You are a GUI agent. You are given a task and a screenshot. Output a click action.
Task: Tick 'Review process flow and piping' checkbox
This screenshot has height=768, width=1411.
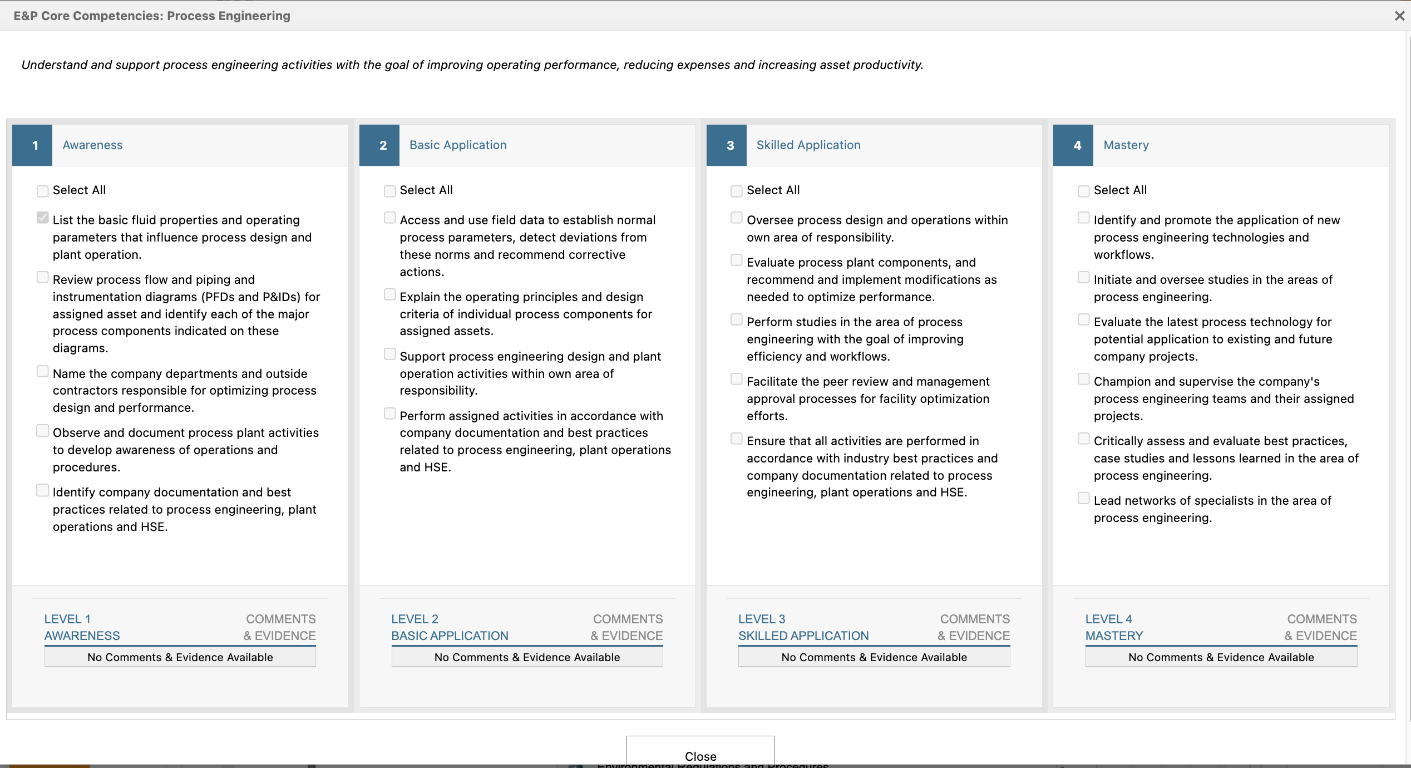(x=43, y=277)
